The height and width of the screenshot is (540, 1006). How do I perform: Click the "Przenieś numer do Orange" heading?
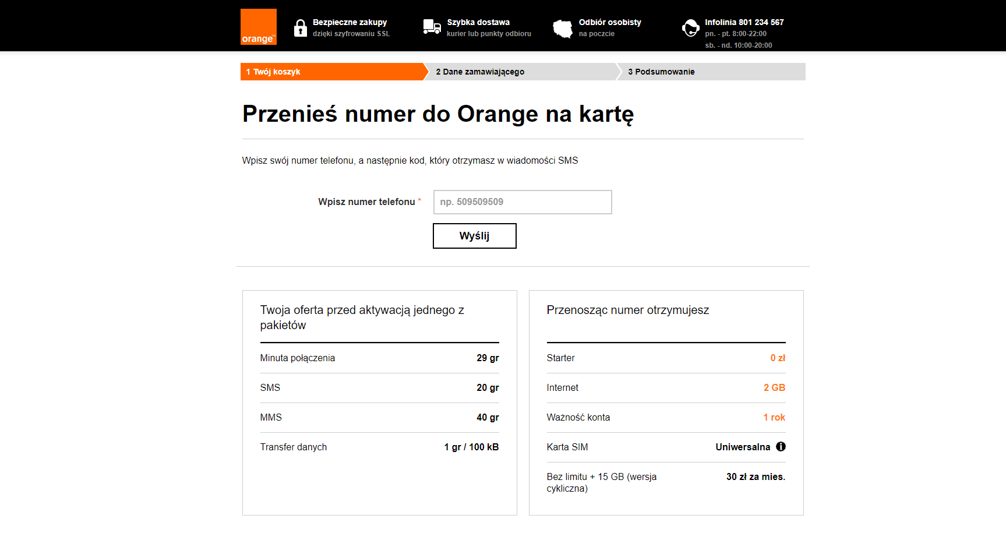point(437,114)
